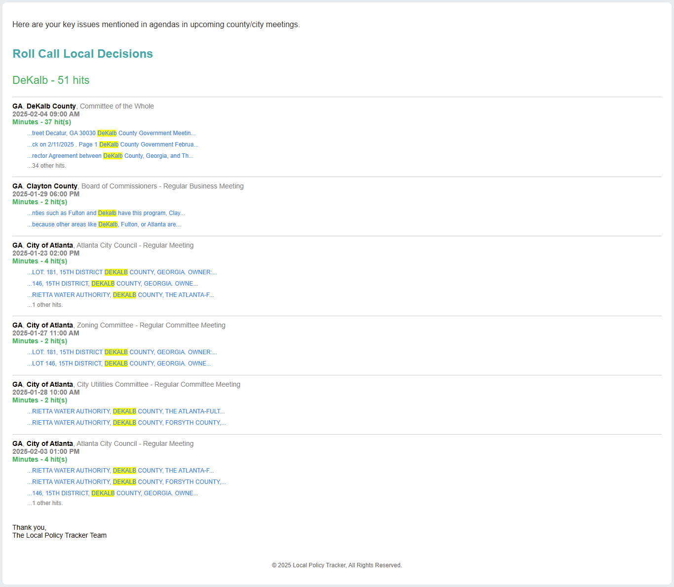This screenshot has height=587, width=674.
Task: Click '146, 15TH DISTRICT' link in the 2025-02-03 meeting
Action: pos(112,493)
